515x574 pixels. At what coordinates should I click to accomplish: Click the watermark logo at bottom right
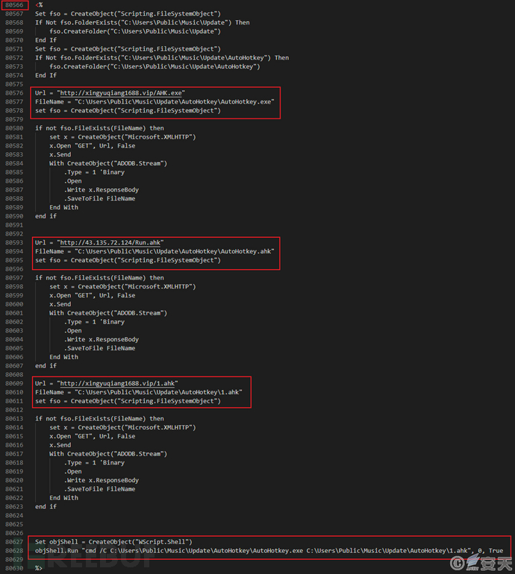click(481, 563)
